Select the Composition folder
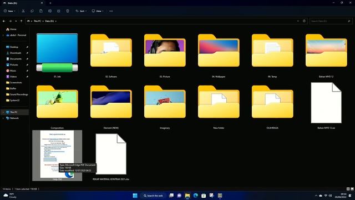Screen dimensions: 355x200 coord(57,102)
